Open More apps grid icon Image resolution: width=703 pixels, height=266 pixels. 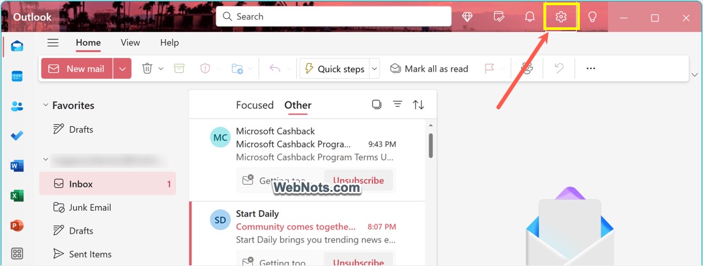[17, 254]
